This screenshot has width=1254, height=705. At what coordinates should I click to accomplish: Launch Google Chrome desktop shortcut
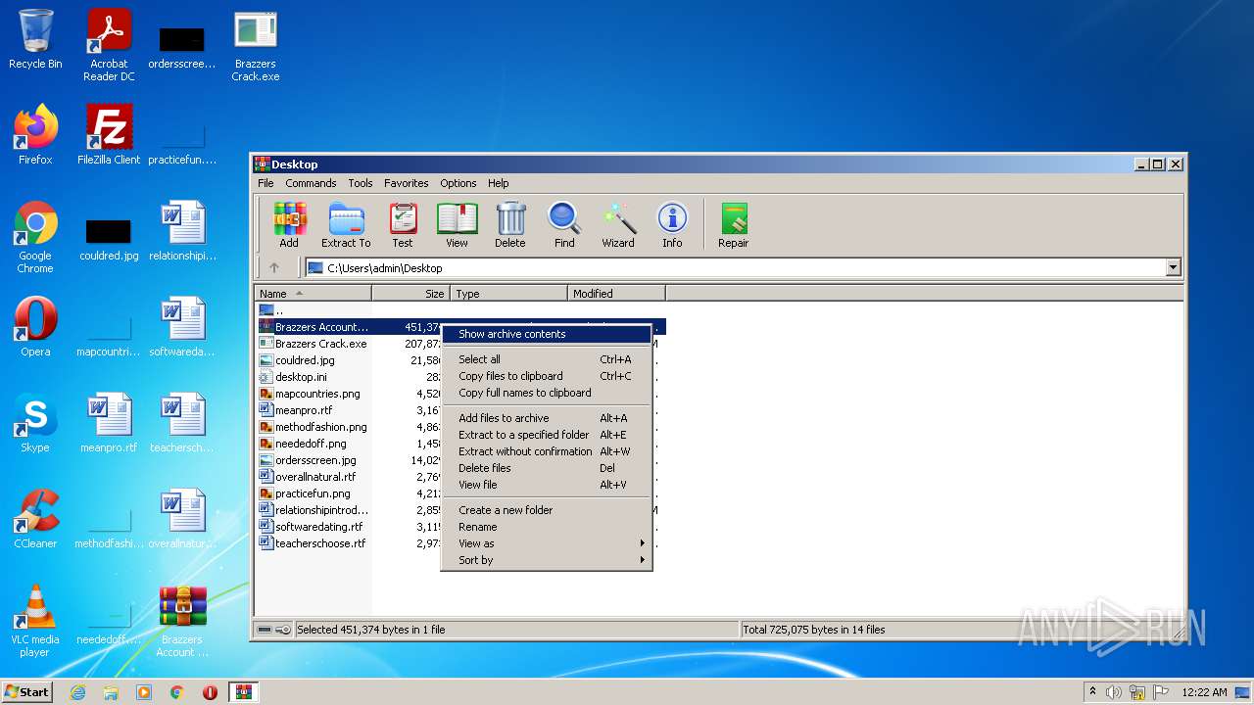point(35,237)
